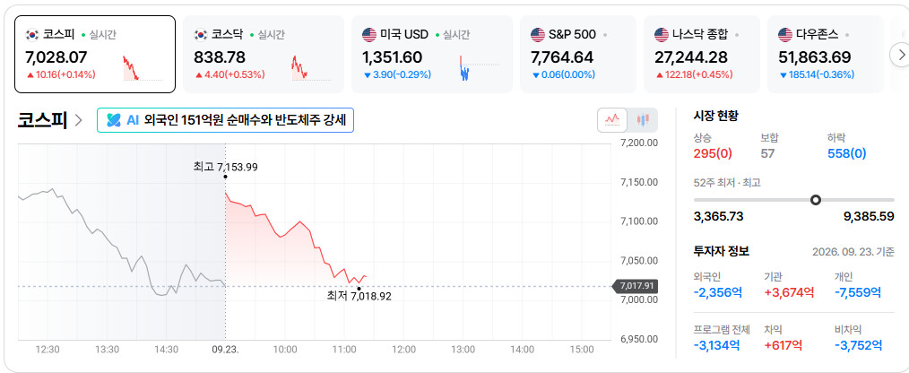Switch to line chart view

(x=612, y=120)
